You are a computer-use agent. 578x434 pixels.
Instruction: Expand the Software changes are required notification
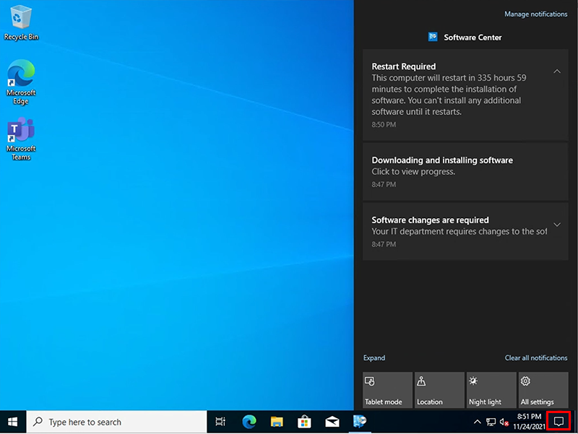557,225
